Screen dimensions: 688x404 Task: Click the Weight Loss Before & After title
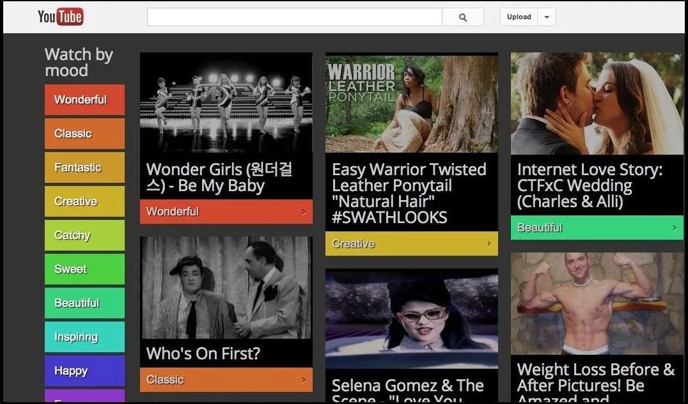(595, 382)
